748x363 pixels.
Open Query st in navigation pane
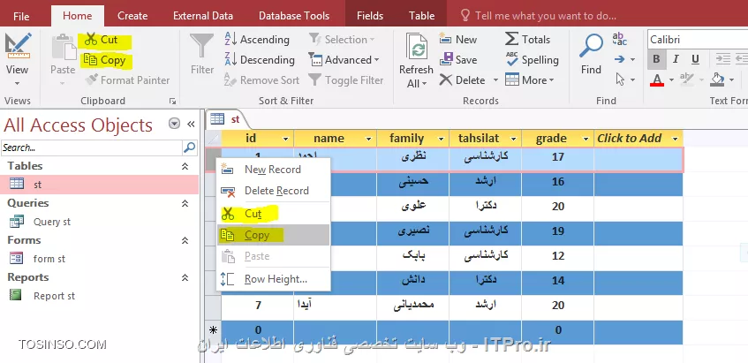[x=99, y=222]
